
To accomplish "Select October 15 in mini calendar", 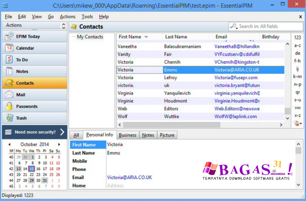I will click(31, 169).
